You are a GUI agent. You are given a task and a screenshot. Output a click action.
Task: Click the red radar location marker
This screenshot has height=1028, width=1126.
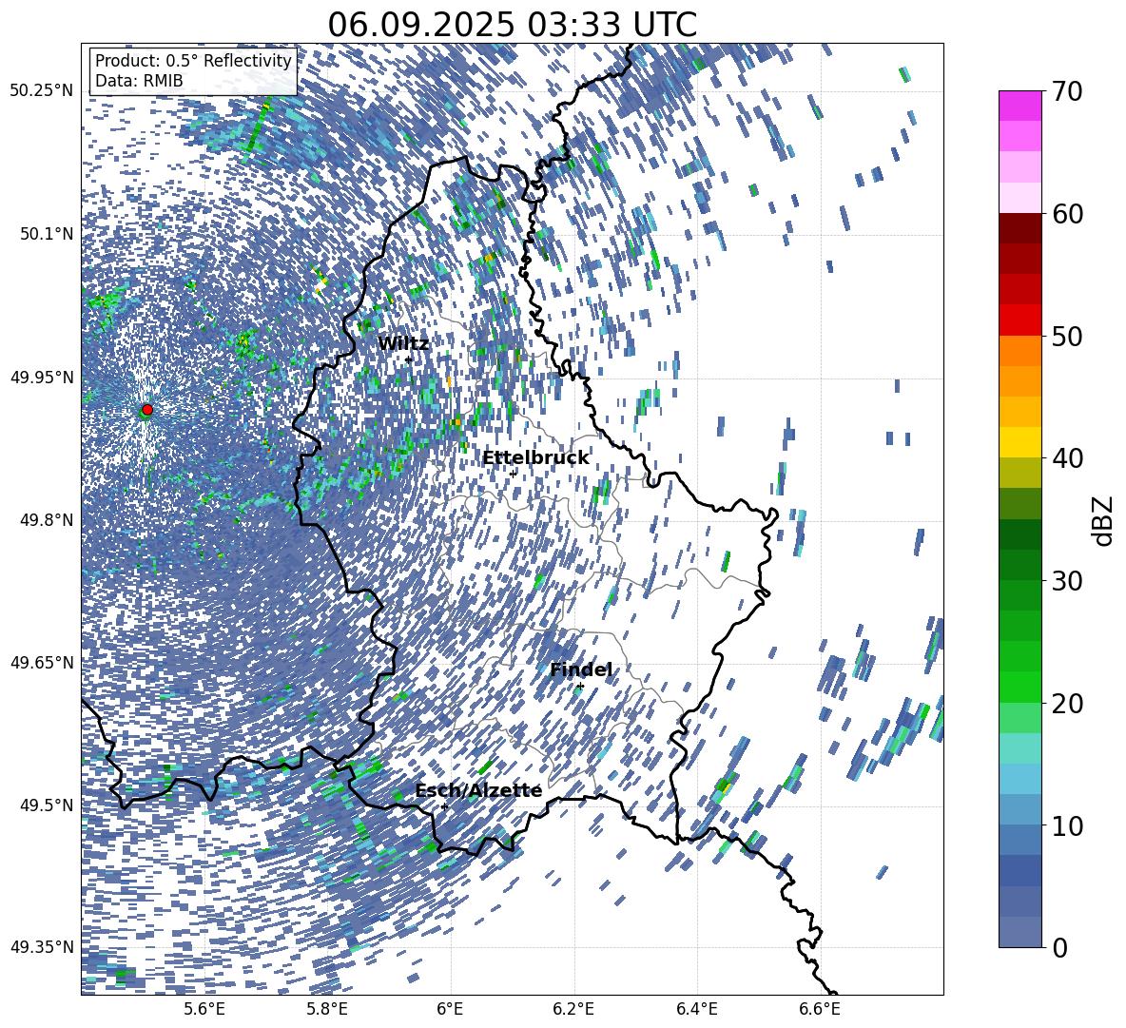[x=147, y=409]
